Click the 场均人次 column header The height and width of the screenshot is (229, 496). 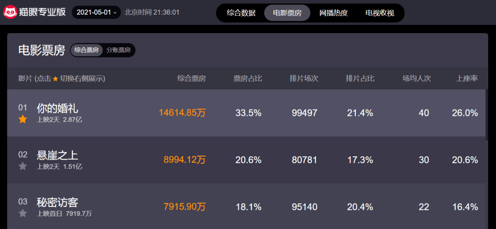[x=417, y=79]
